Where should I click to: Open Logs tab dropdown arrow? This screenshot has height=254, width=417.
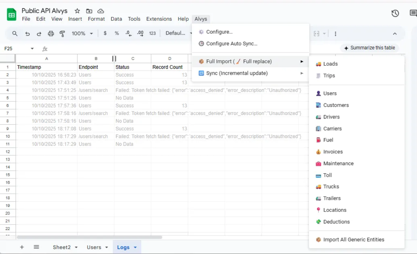[135, 248]
